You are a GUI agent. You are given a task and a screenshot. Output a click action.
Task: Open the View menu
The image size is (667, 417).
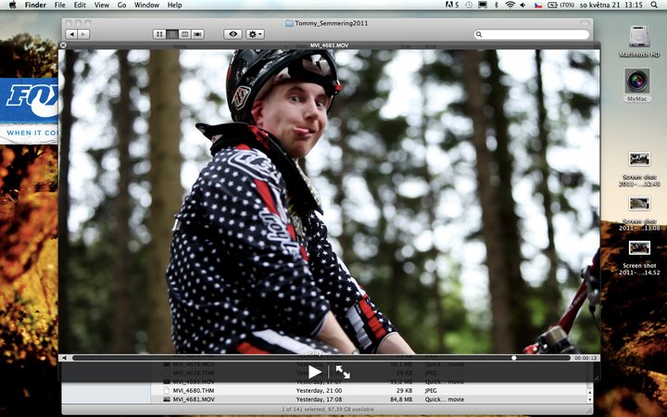pos(102,6)
